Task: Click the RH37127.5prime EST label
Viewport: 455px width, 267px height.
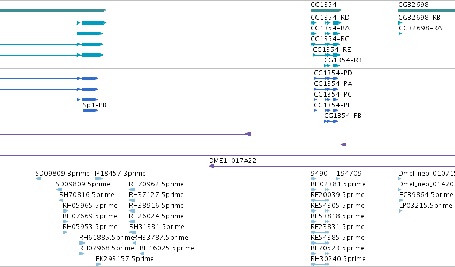Action: (x=156, y=195)
